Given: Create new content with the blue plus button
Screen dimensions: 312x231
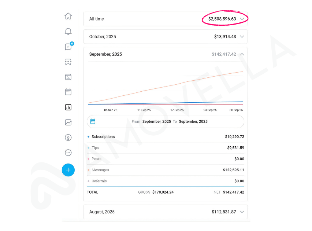Looking at the screenshot, I should pyautogui.click(x=68, y=170).
